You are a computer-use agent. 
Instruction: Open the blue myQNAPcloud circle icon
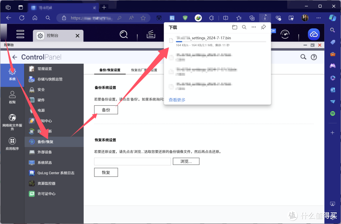pyautogui.click(x=314, y=34)
